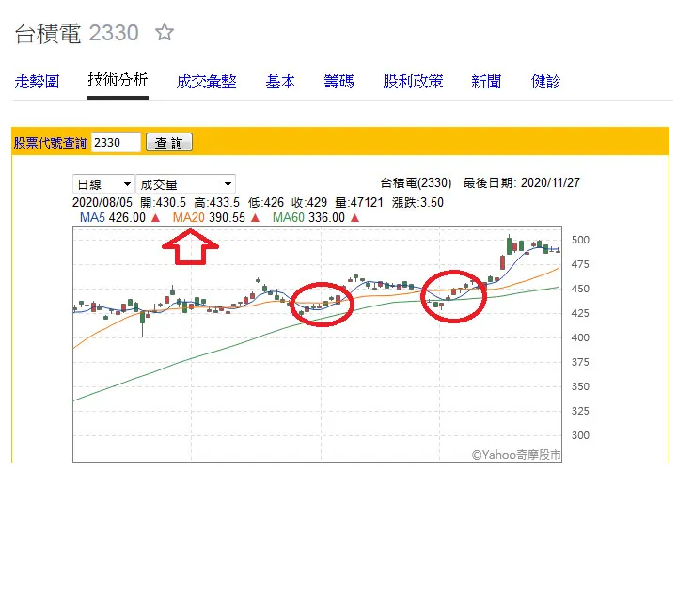Click the 查詢 button

(x=169, y=142)
